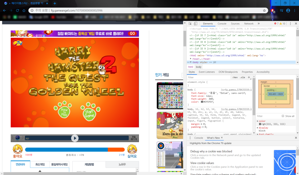Open the Chrome profile avatar
The height and width of the screenshot is (175, 299).
point(288,11)
